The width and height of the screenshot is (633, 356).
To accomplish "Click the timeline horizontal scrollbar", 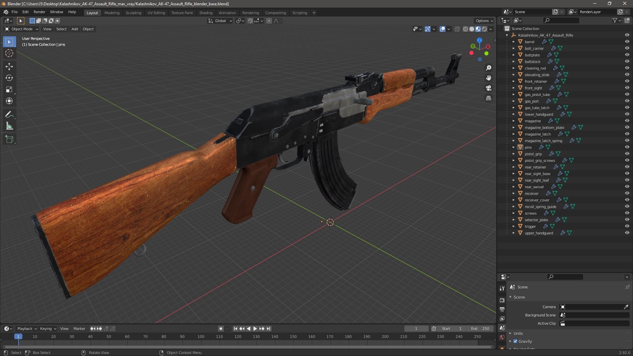I will coord(248,347).
